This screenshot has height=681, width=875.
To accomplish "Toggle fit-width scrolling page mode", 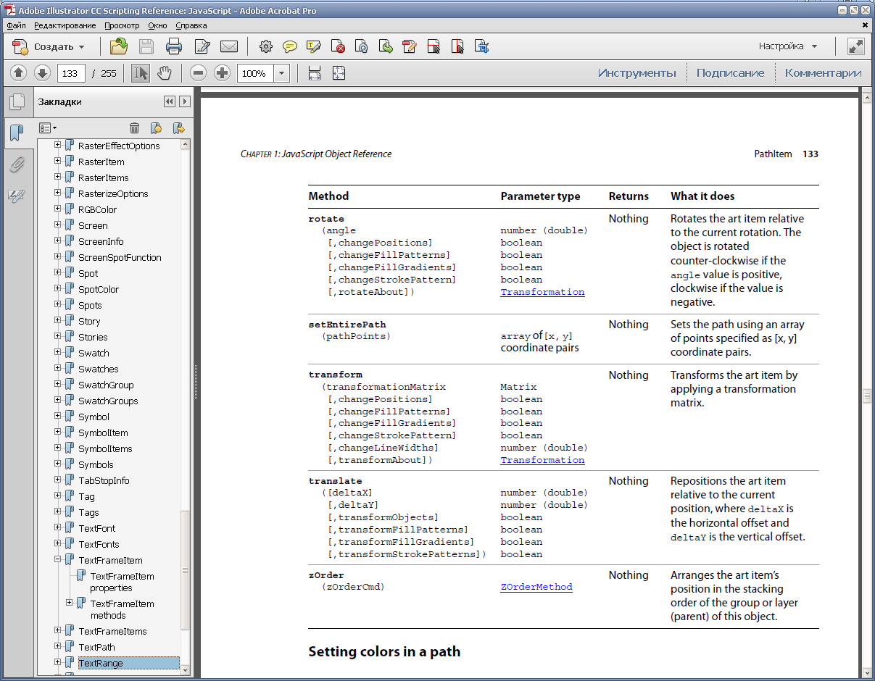I will click(315, 73).
